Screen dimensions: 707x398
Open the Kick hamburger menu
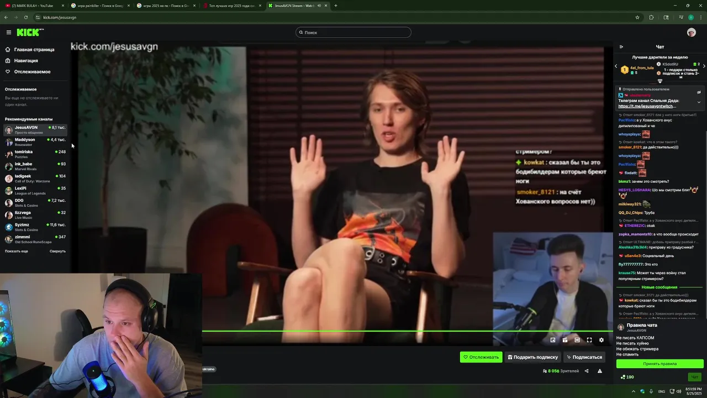click(x=8, y=33)
